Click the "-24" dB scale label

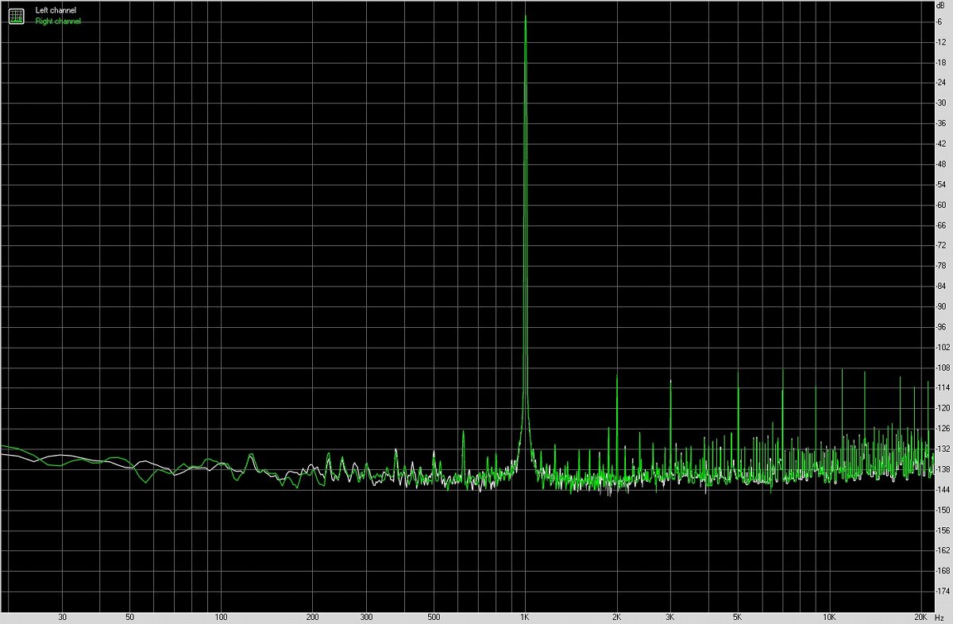pyautogui.click(x=942, y=83)
